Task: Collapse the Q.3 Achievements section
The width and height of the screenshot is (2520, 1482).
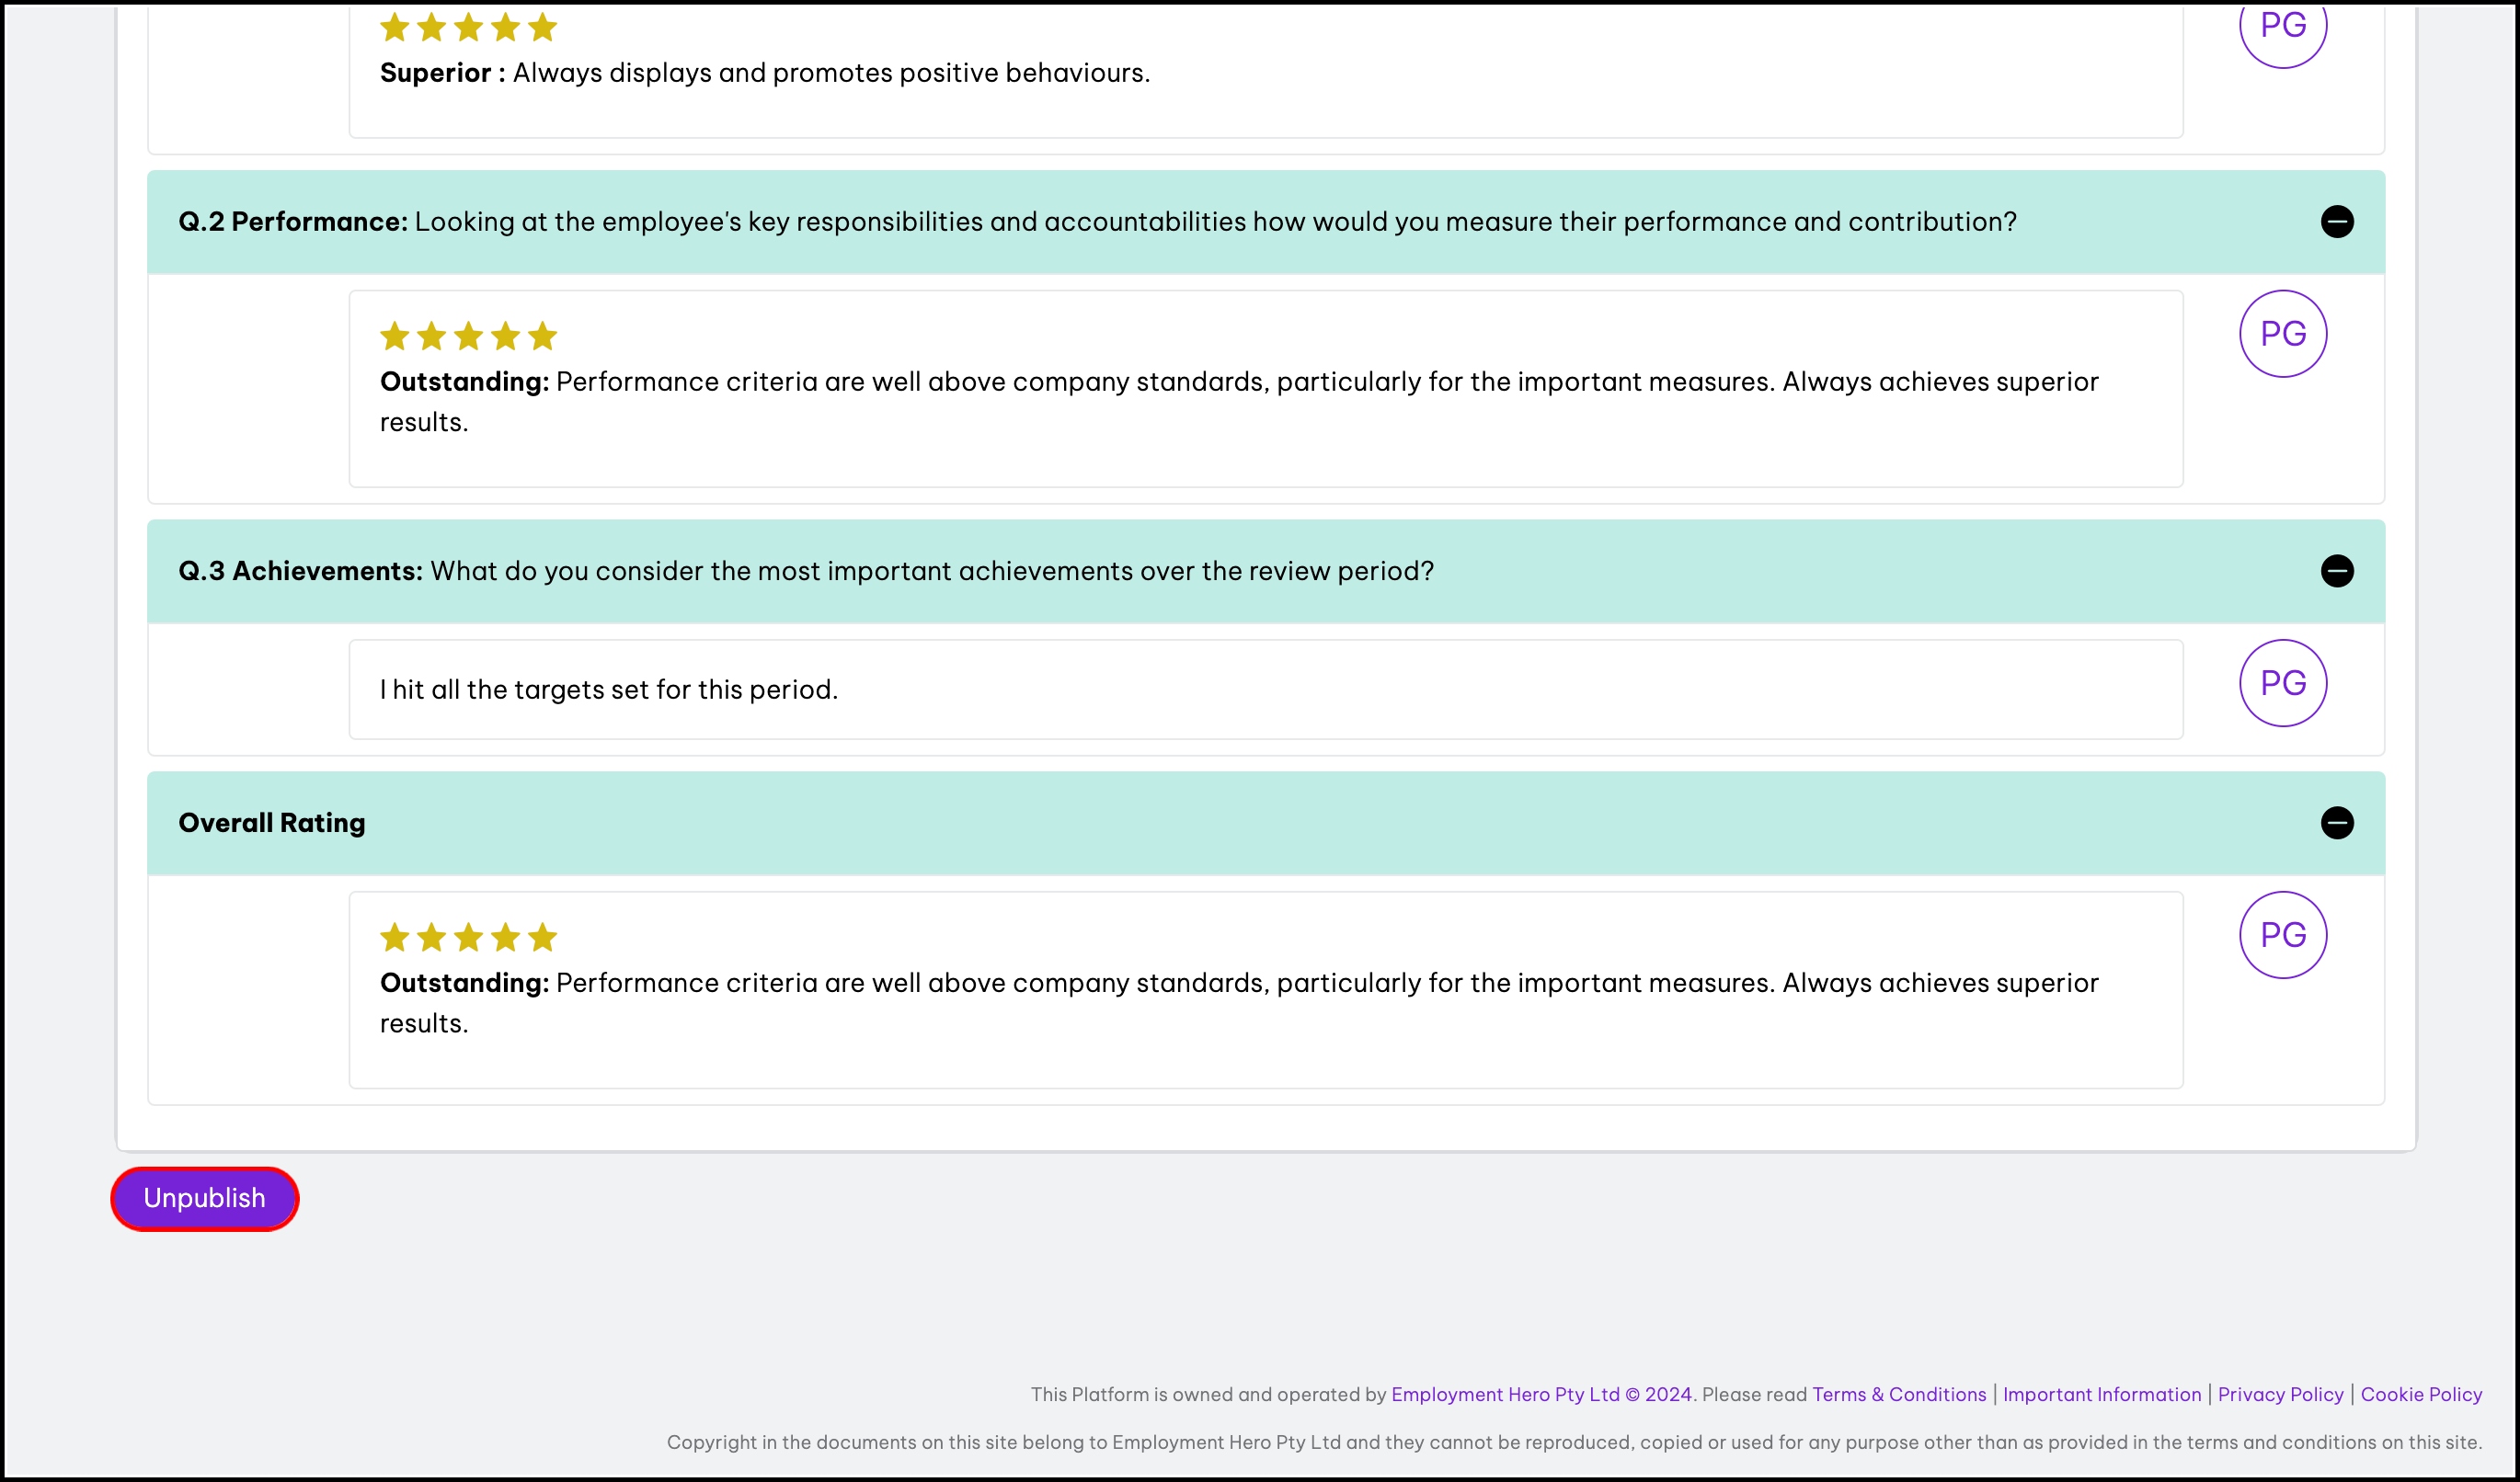Action: pyautogui.click(x=2336, y=571)
